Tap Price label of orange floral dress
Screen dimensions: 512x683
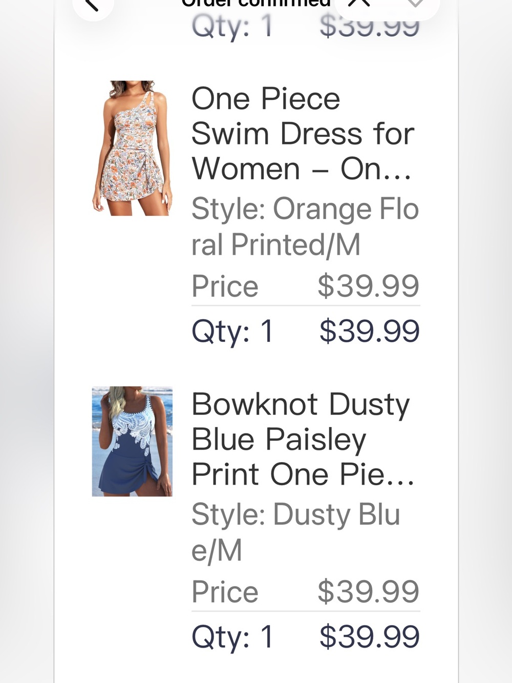[x=225, y=286]
